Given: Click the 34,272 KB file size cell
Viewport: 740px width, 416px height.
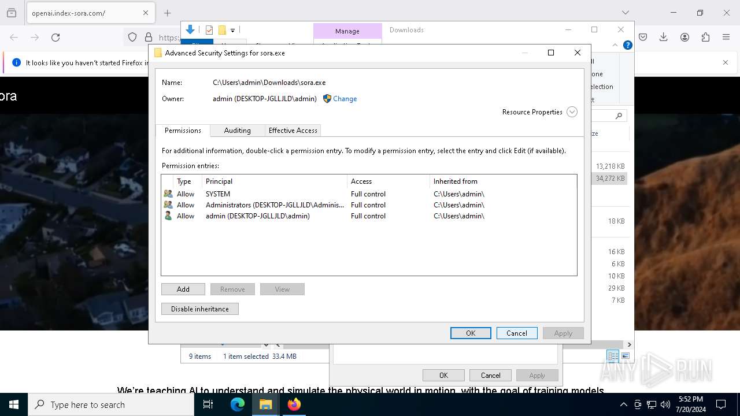Looking at the screenshot, I should coord(610,179).
